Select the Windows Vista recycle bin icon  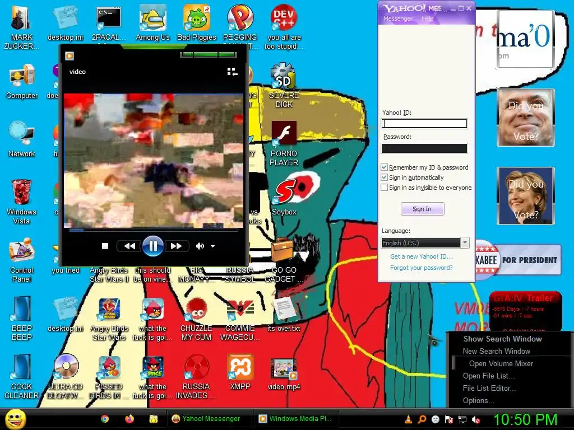[x=21, y=202]
